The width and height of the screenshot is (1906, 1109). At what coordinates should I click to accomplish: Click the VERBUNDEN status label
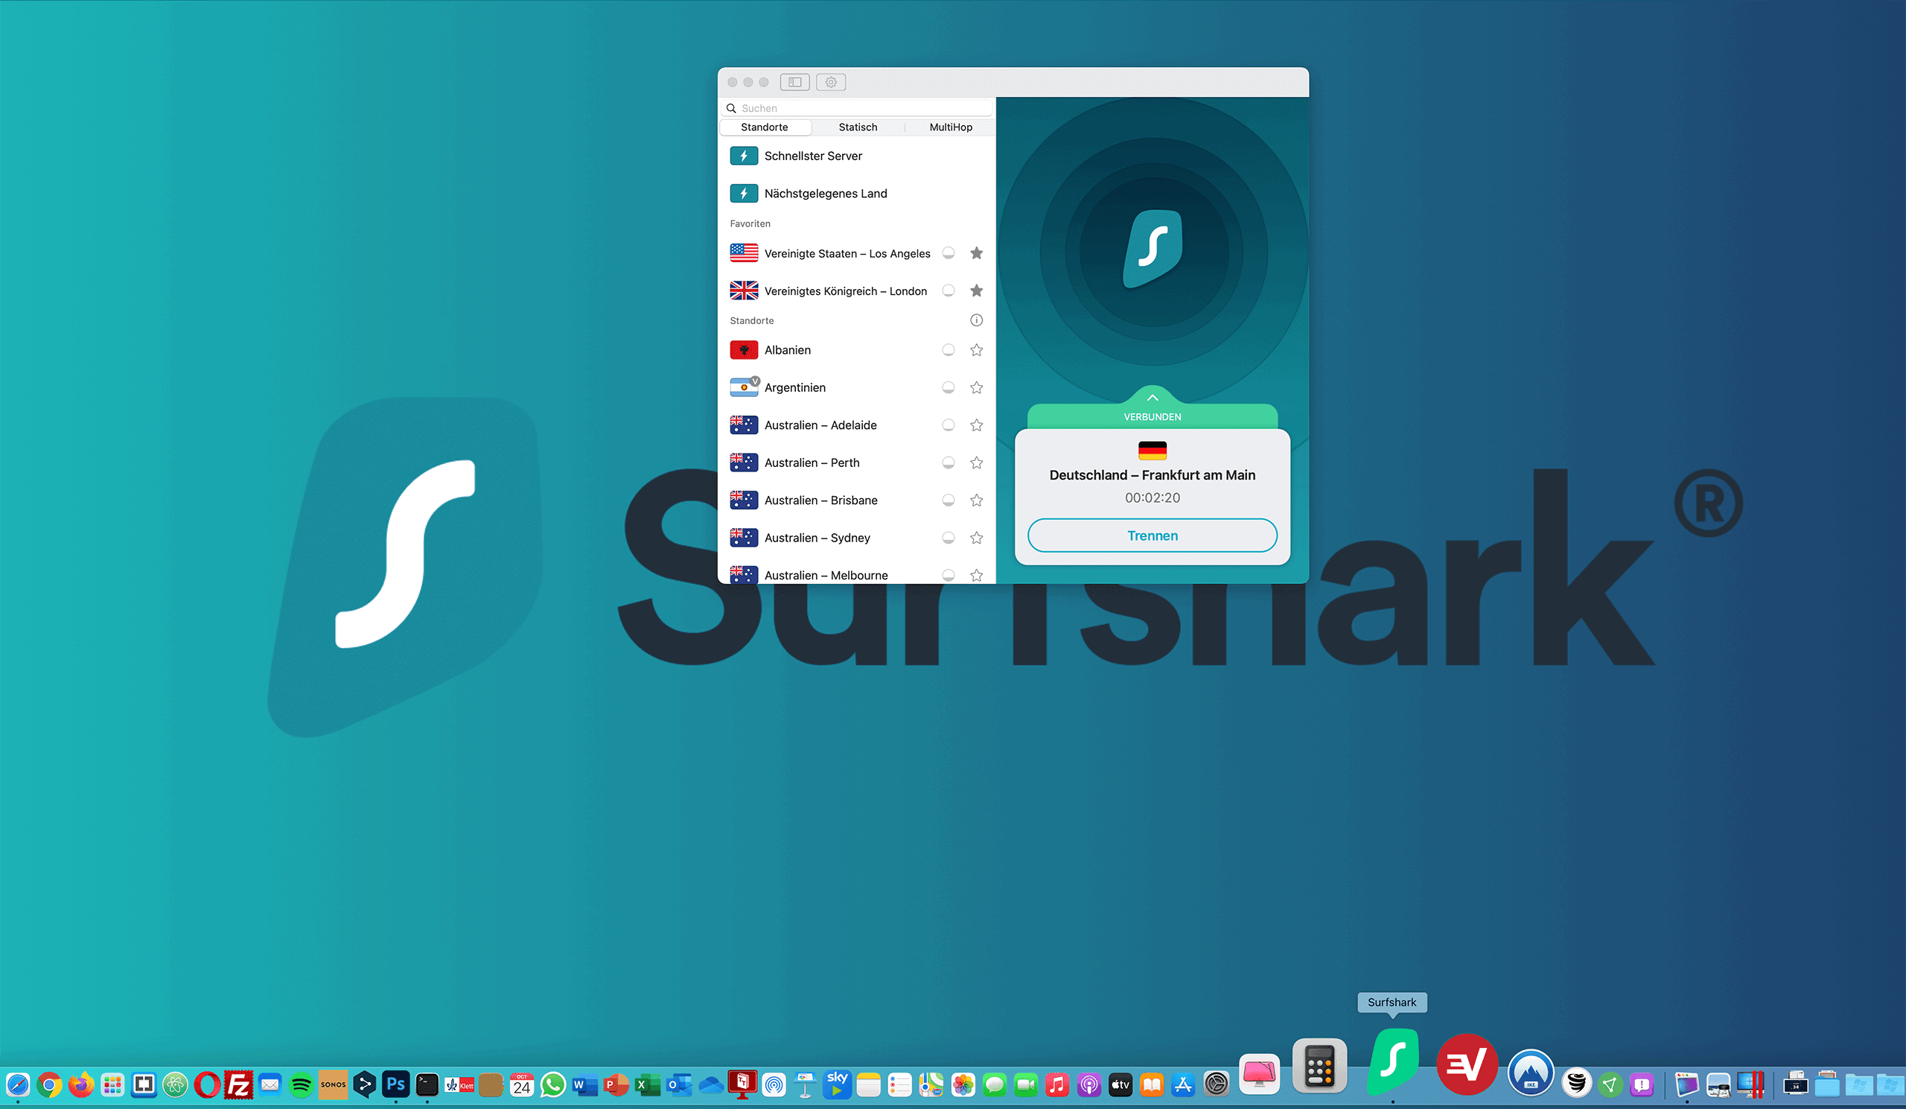[x=1152, y=417]
